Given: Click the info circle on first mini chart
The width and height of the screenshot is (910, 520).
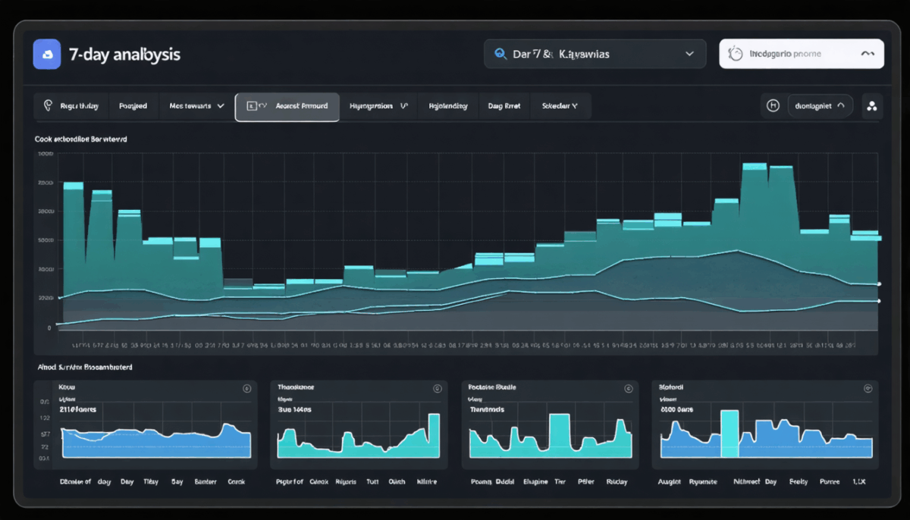Looking at the screenshot, I should pyautogui.click(x=246, y=388).
